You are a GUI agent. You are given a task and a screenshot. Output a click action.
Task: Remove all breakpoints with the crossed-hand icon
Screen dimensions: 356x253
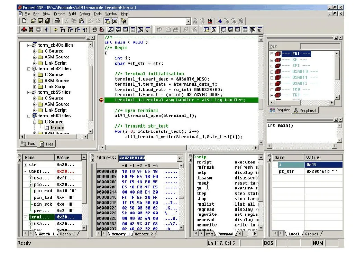click(x=101, y=29)
